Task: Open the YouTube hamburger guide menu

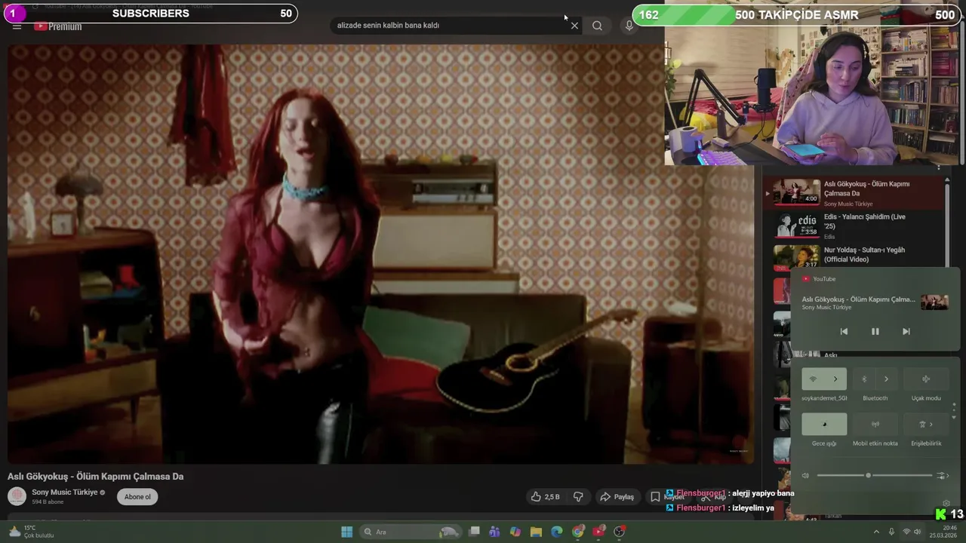Action: (17, 26)
